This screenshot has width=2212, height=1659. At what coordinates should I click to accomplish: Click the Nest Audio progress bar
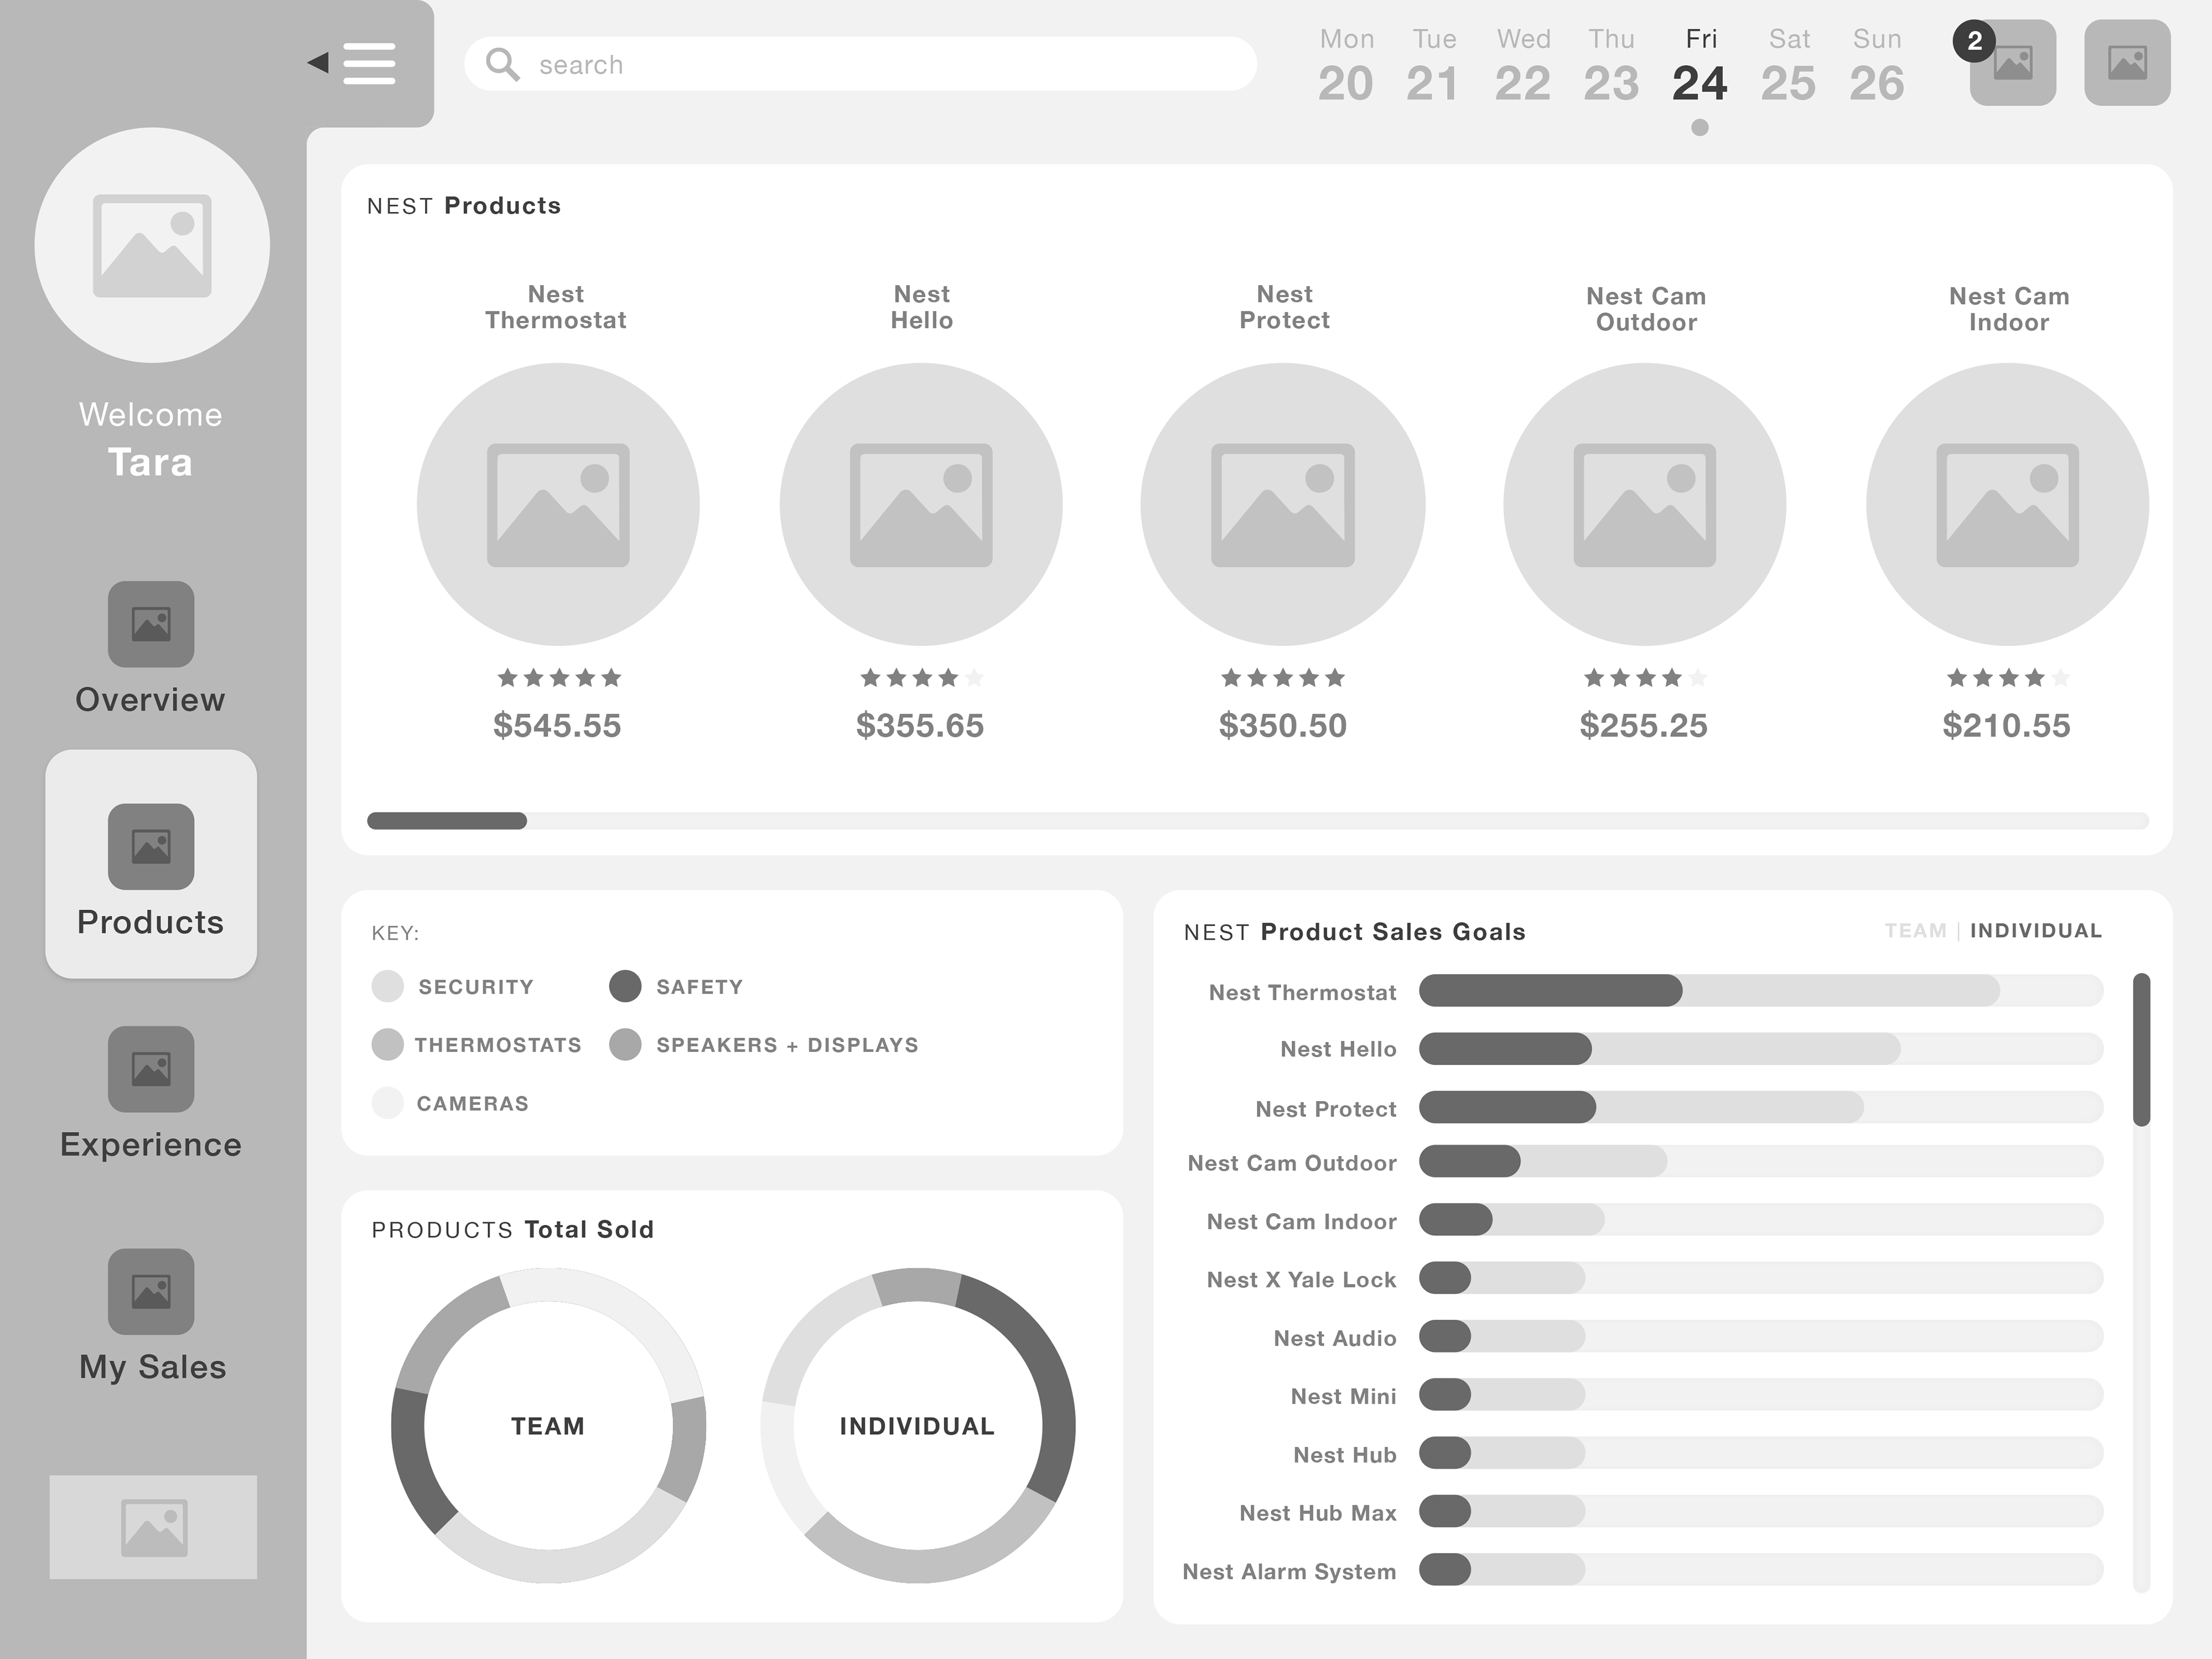[1761, 1336]
